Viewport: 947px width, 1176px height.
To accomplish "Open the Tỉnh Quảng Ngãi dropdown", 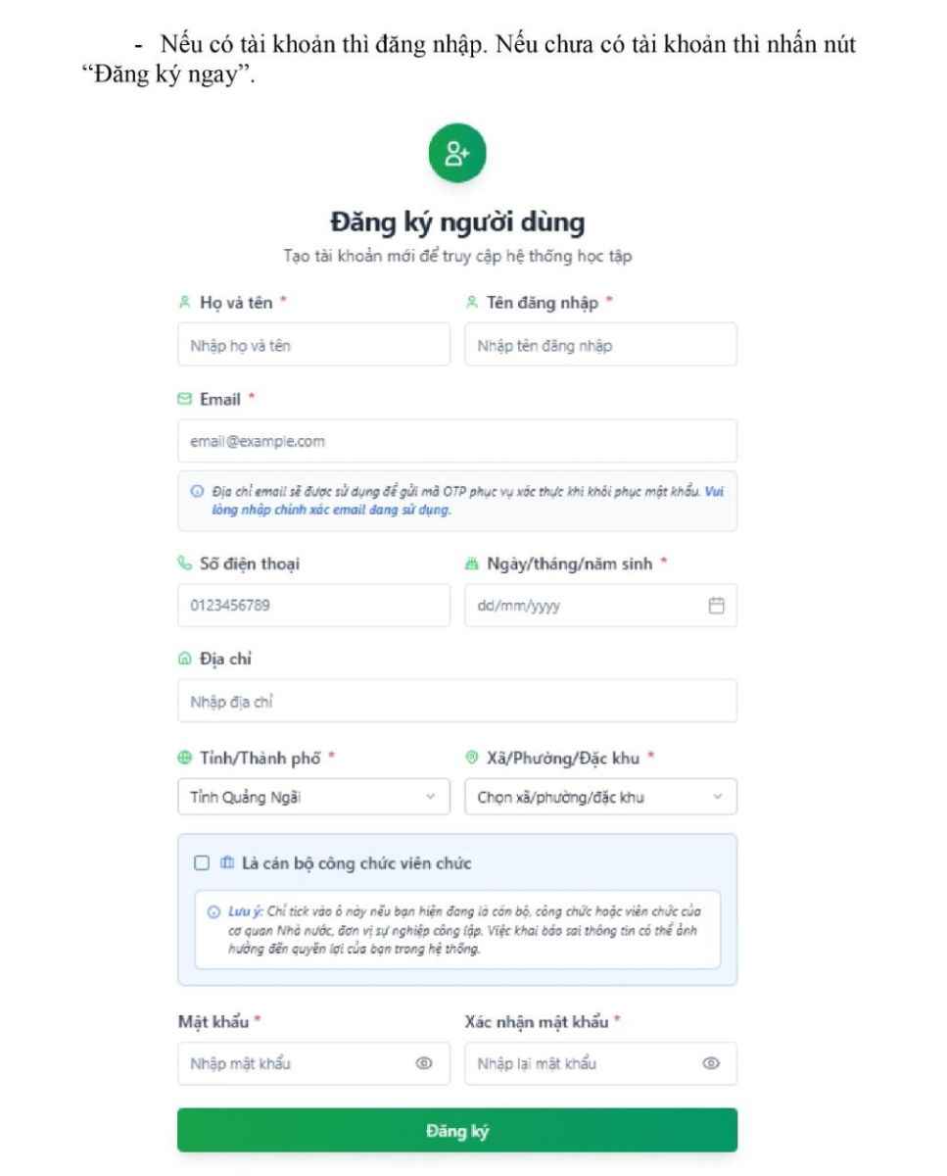I will click(313, 797).
